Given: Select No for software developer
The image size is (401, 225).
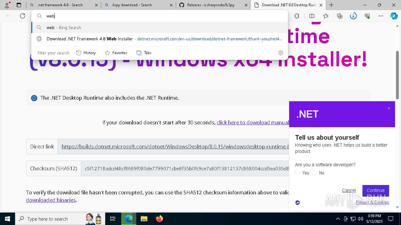Looking at the screenshot, I should pyautogui.click(x=314, y=173).
